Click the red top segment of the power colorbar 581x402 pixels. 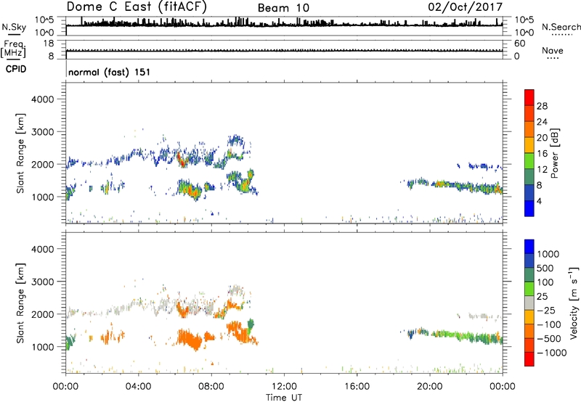pyautogui.click(x=529, y=97)
